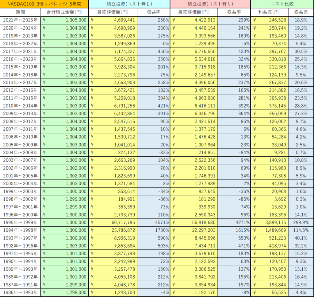This screenshot has height=297, width=314.
Task: Select the 積立投資(コスト無し) header cell
Action: [129, 4]
